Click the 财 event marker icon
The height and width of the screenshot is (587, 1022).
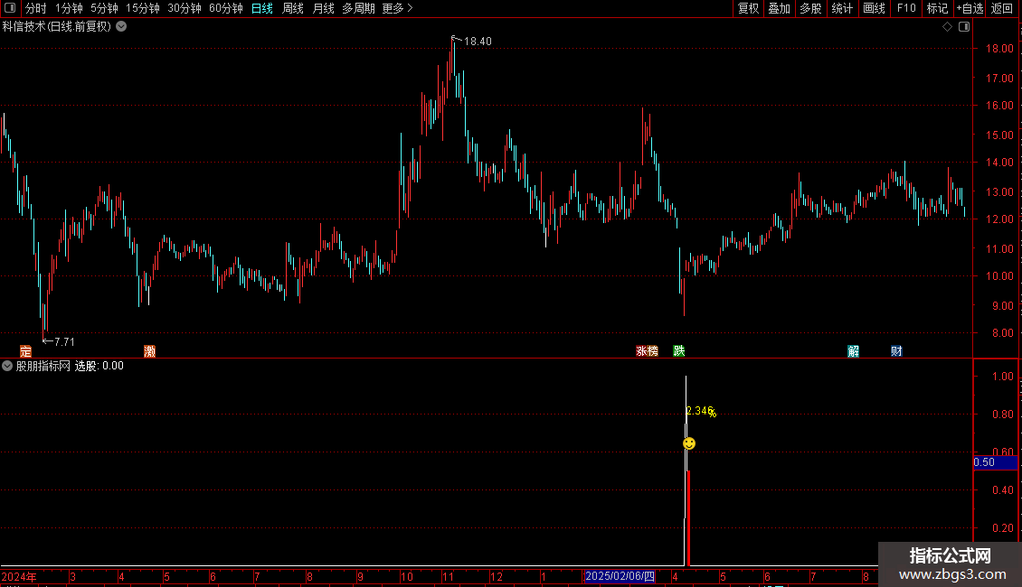pos(897,351)
